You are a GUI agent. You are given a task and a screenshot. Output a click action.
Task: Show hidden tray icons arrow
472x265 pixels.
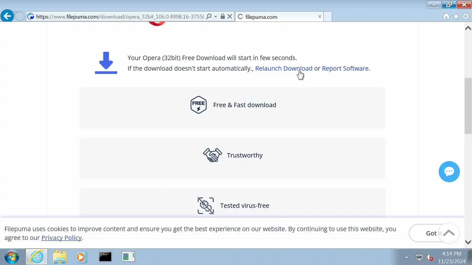(407, 257)
